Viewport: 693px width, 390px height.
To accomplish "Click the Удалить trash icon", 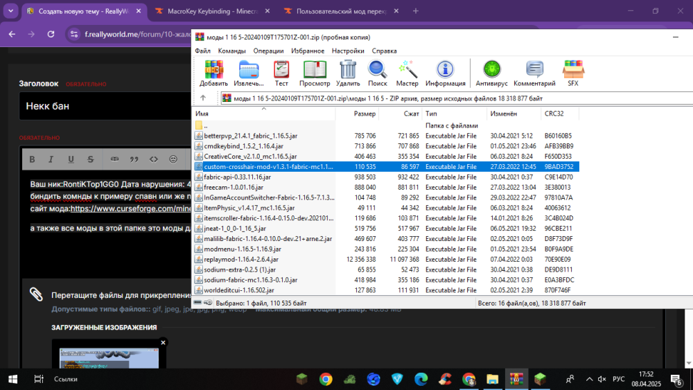I will 348,73.
